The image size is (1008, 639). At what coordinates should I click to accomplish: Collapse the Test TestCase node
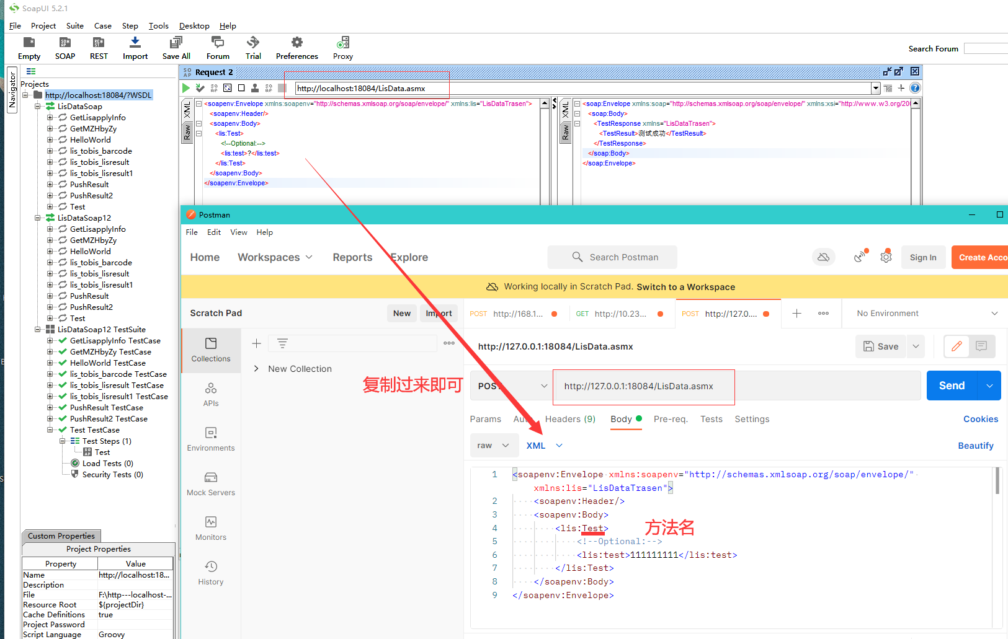(50, 430)
